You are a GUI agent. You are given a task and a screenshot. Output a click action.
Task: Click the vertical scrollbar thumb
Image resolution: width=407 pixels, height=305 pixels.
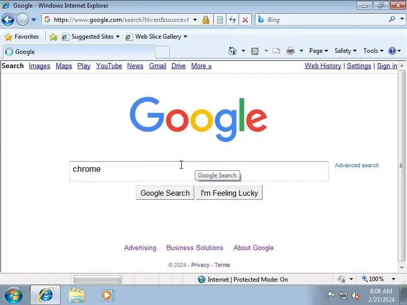(401, 166)
